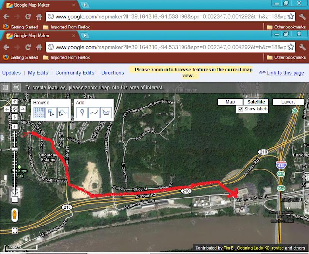Click I-435 highway shield on map
Screen dimensions: 309x254
point(281,165)
